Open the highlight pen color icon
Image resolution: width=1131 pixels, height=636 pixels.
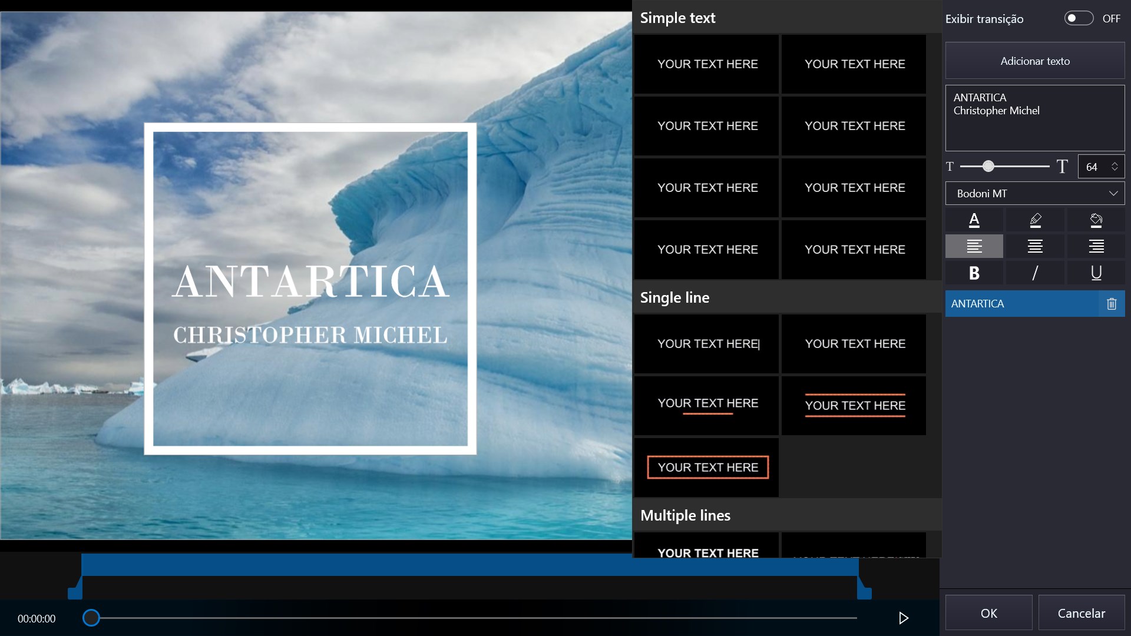click(x=1035, y=220)
